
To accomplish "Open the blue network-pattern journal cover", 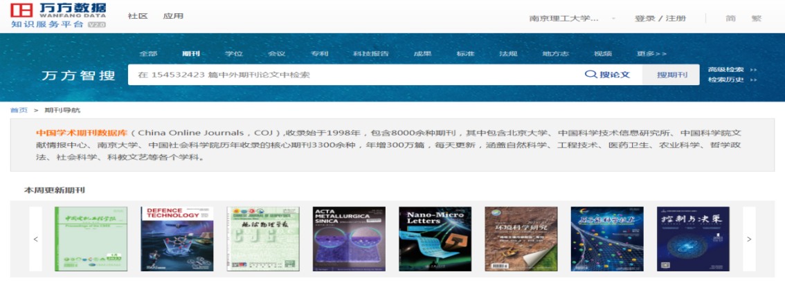I will pos(607,239).
